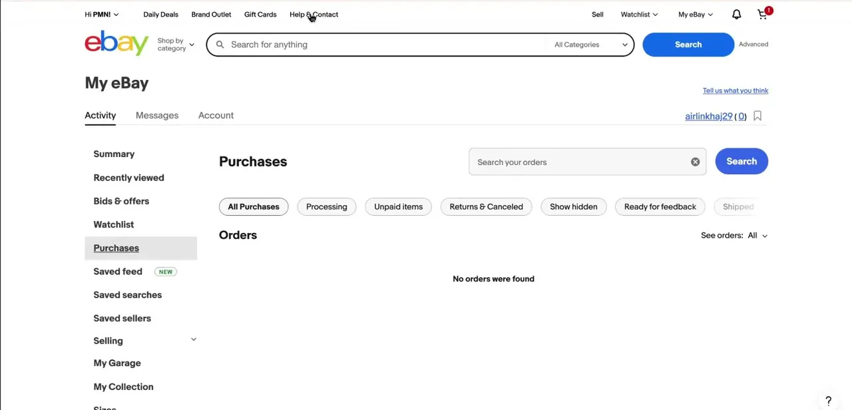Image resolution: width=852 pixels, height=410 pixels.
Task: Select the All Purchases filter
Action: (254, 207)
